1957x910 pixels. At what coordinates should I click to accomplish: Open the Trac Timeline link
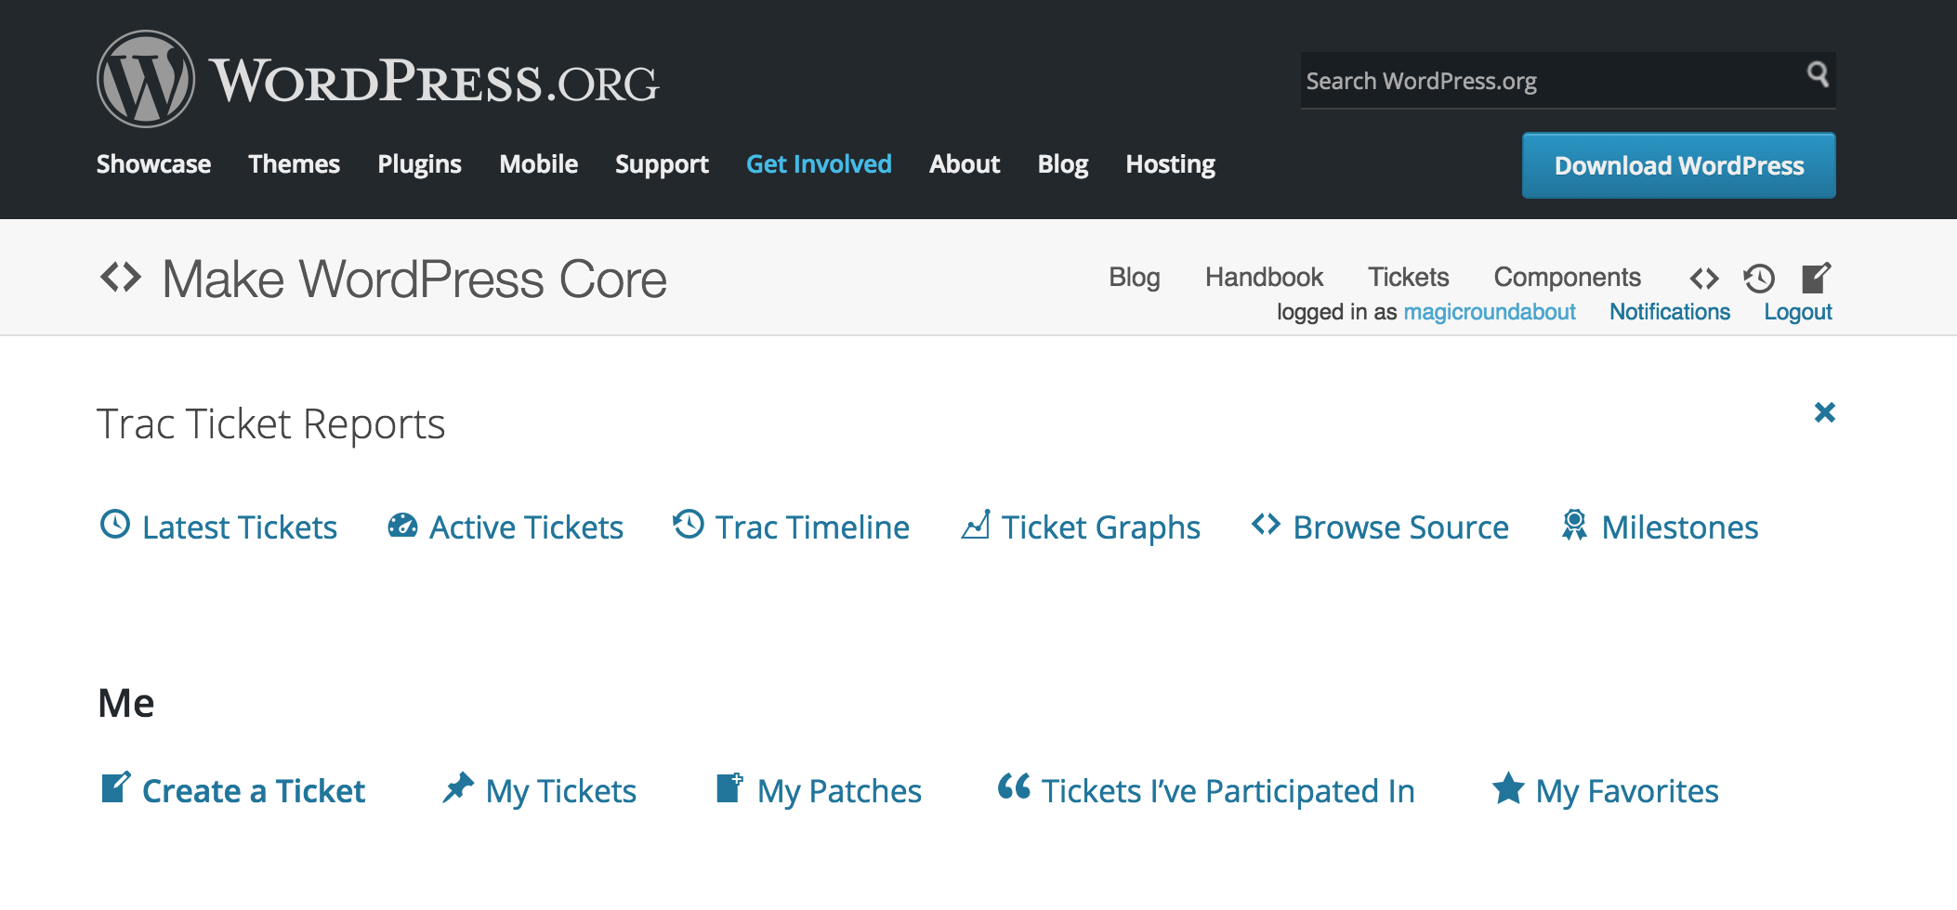pos(812,527)
